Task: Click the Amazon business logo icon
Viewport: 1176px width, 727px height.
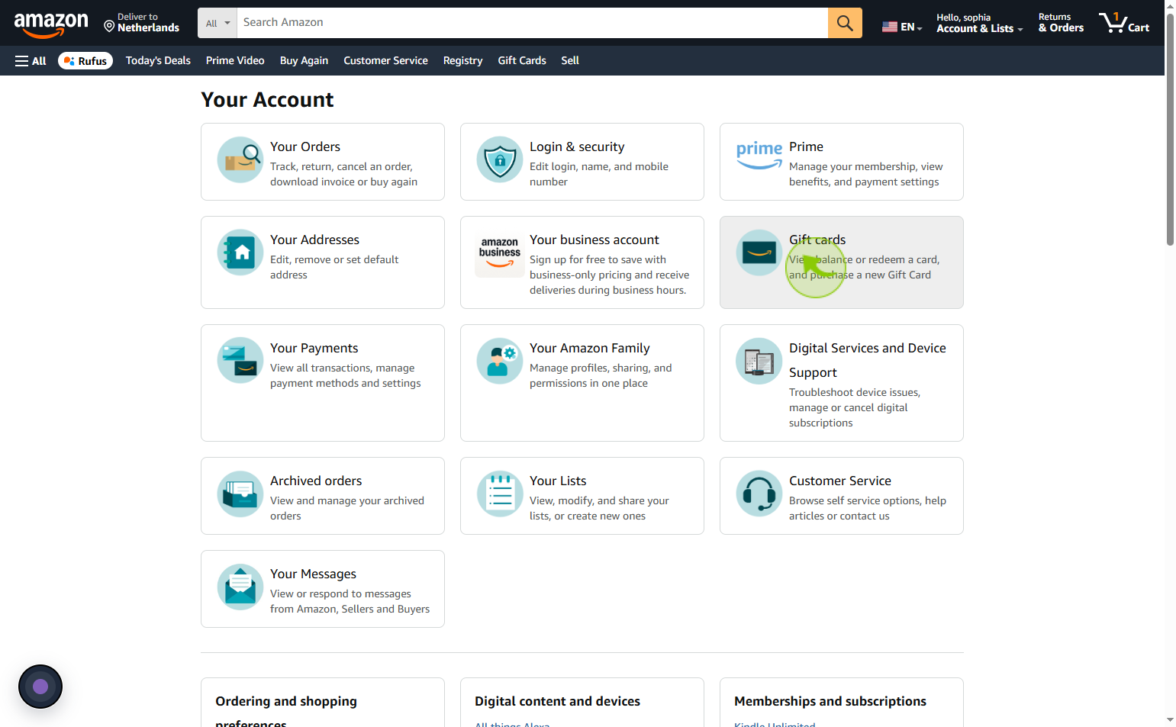Action: tap(500, 253)
